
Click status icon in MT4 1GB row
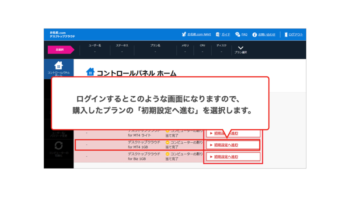coord(168,142)
